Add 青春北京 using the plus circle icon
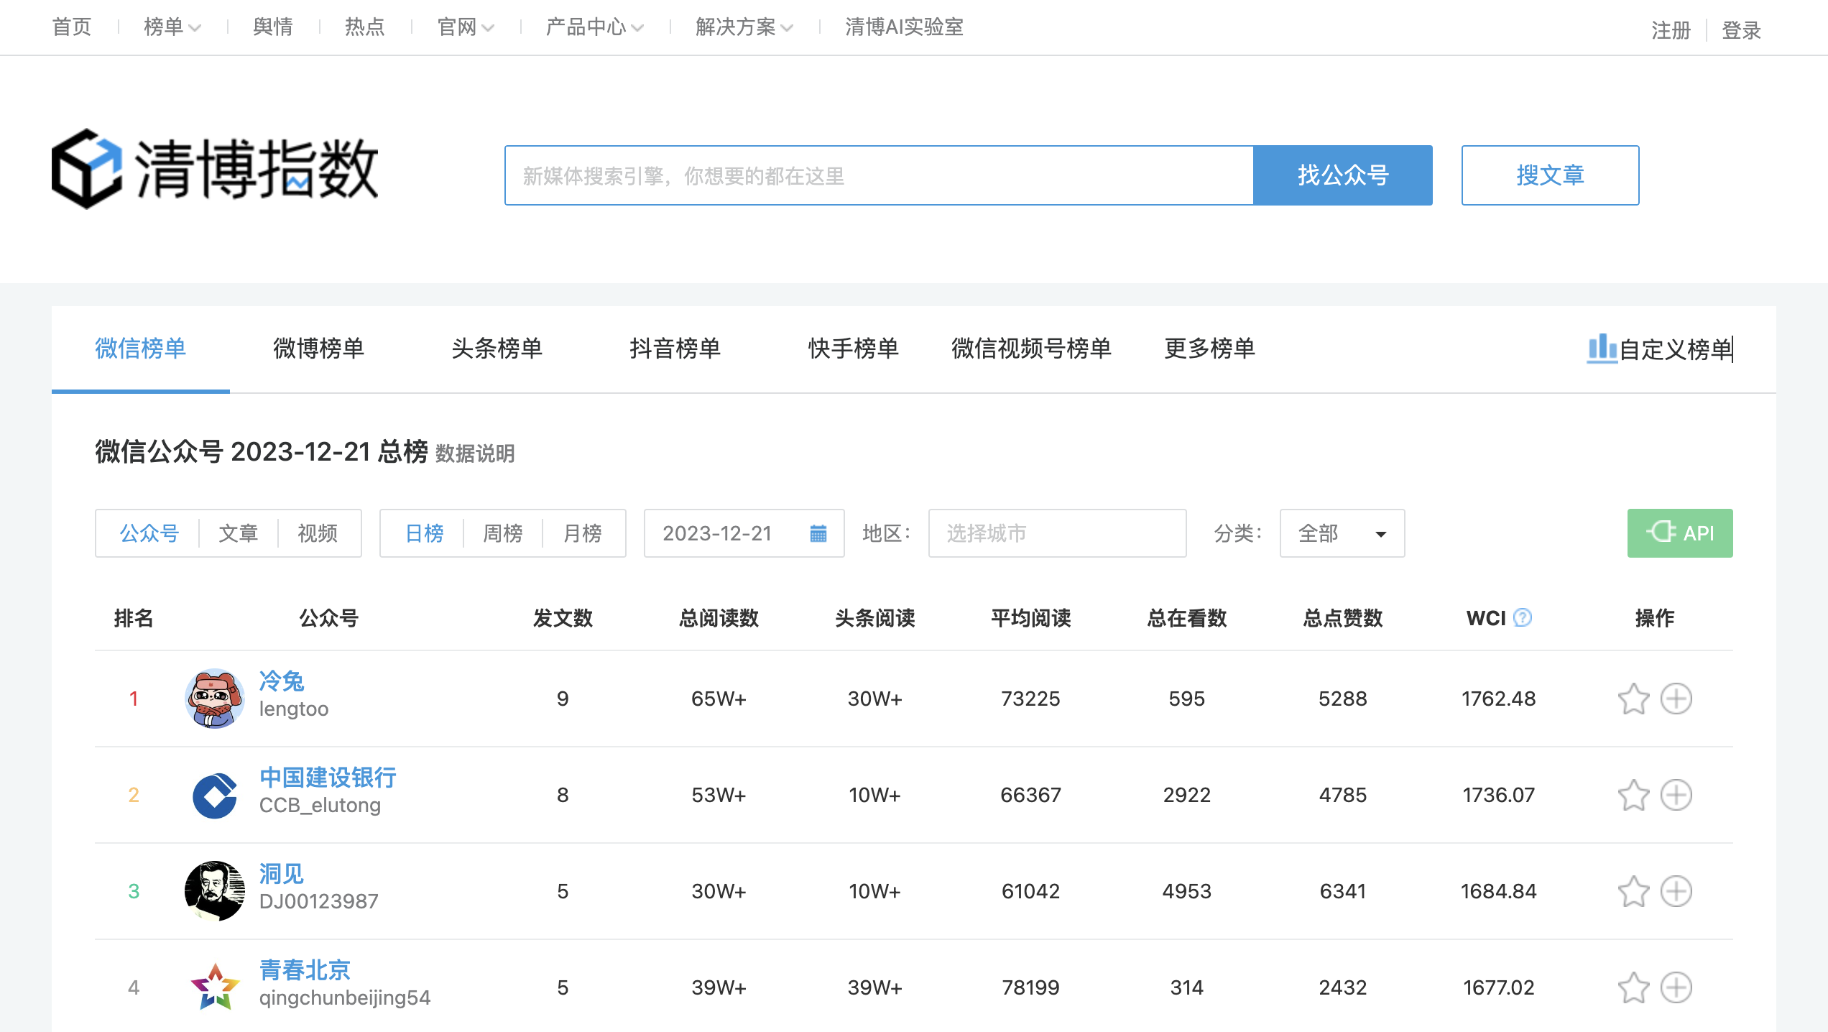This screenshot has height=1032, width=1828. pyautogui.click(x=1676, y=987)
